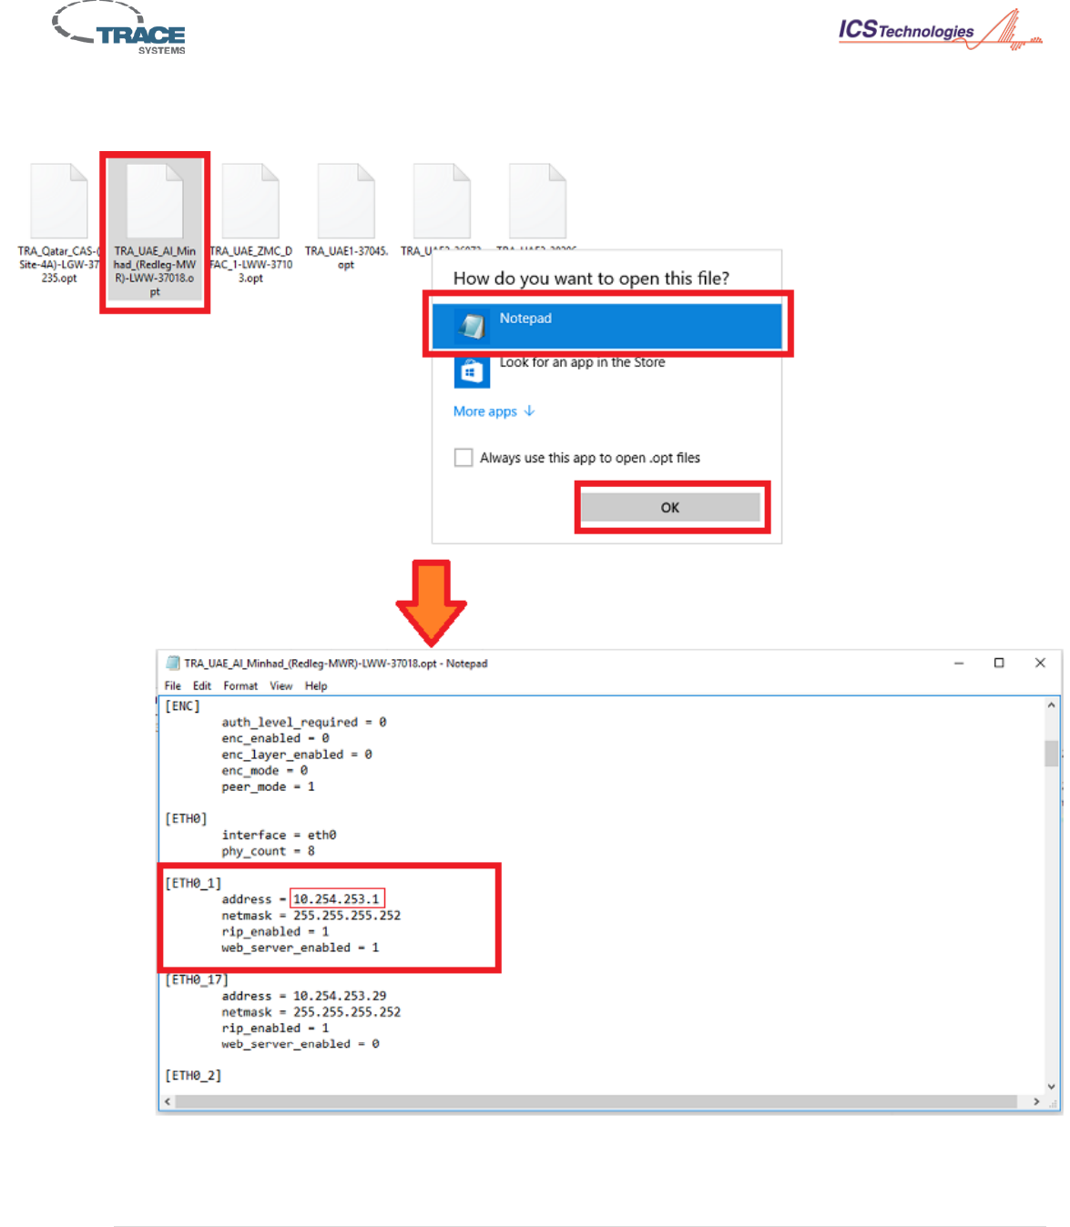Click the vertical scrollbar thumb in Notepad
The height and width of the screenshot is (1227, 1070).
(1052, 754)
